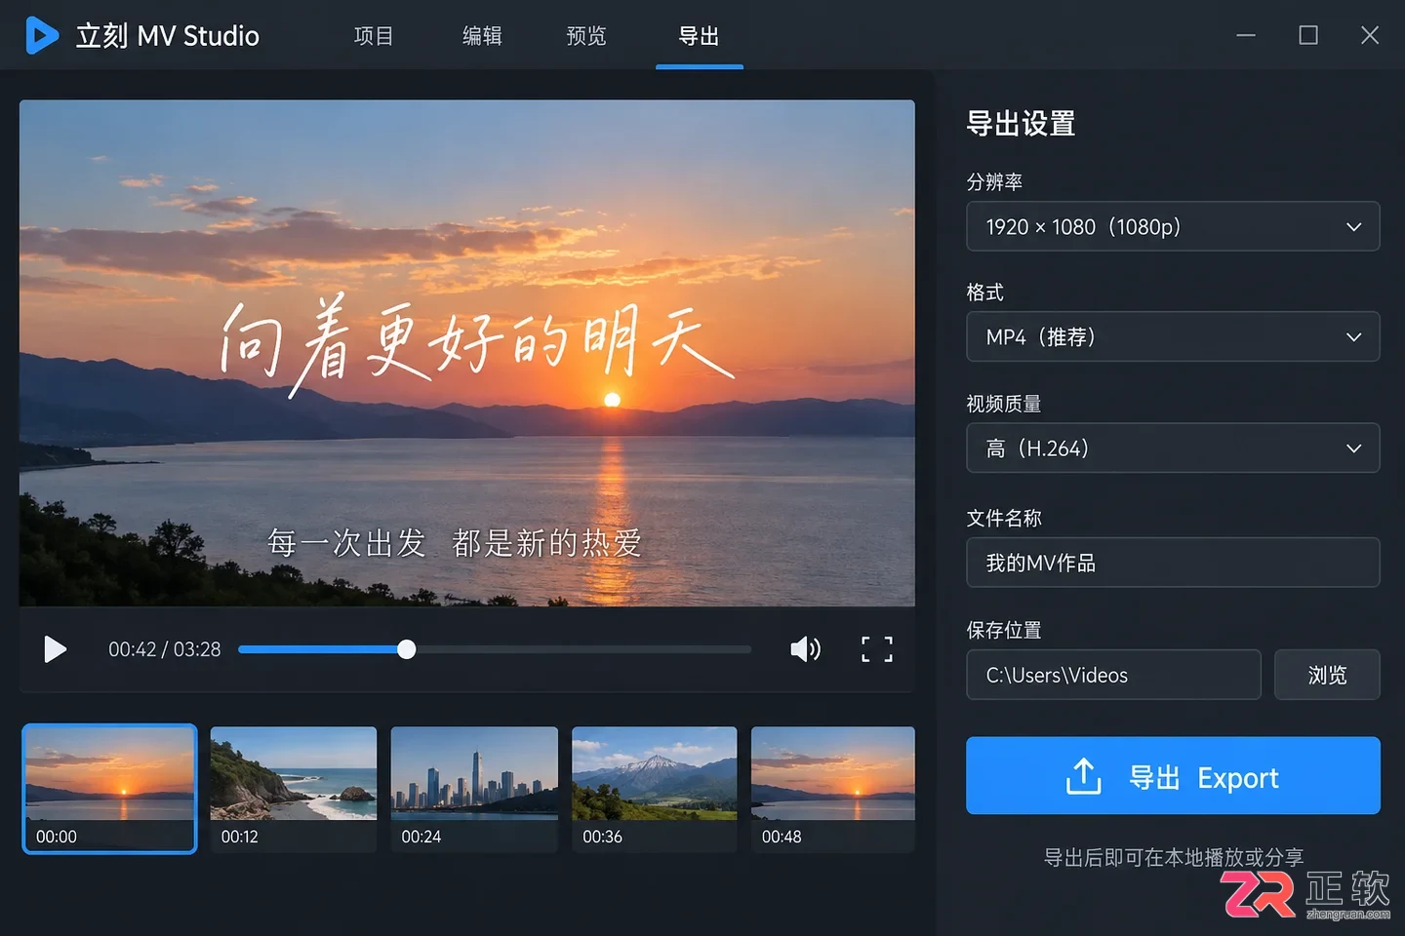Select the 00:48 sunset thumbnail

pos(833,789)
